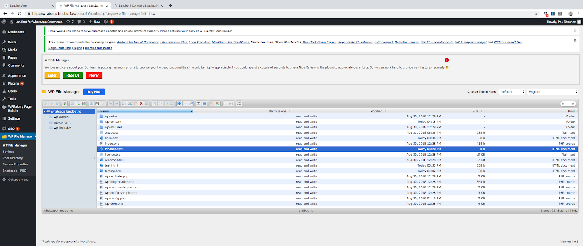Screen dimensions: 583x246
Task: Click the redo arrow in file toolbar
Action: (x=116, y=104)
